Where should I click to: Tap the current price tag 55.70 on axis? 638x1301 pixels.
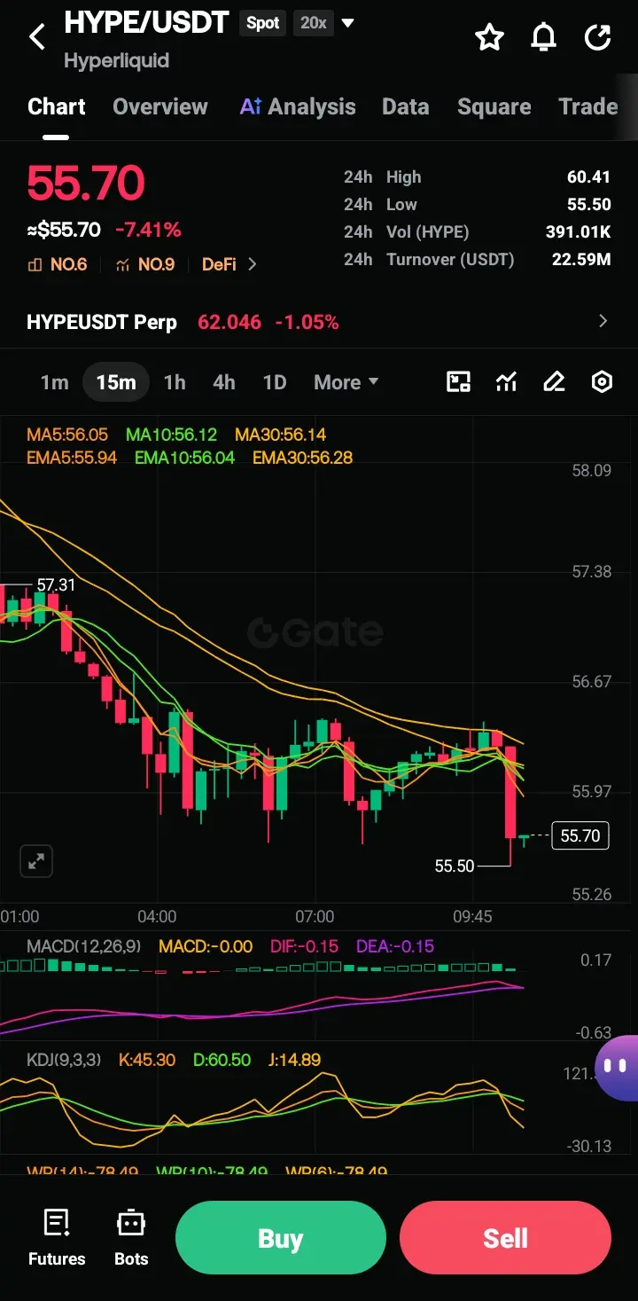click(x=580, y=835)
